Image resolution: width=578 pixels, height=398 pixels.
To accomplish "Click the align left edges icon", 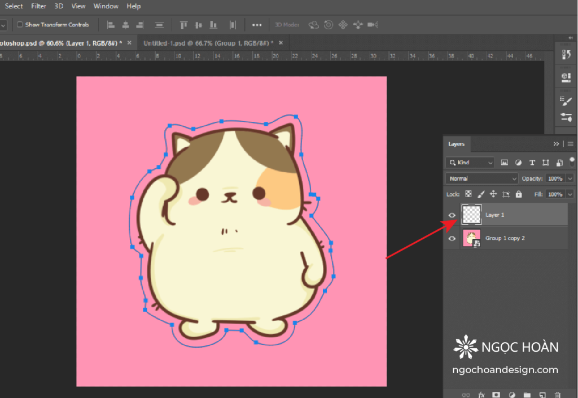I will (x=111, y=25).
